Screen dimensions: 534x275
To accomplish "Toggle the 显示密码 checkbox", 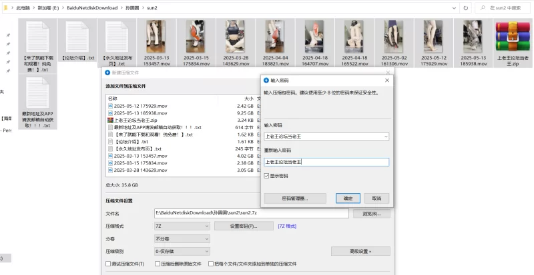I will point(266,176).
